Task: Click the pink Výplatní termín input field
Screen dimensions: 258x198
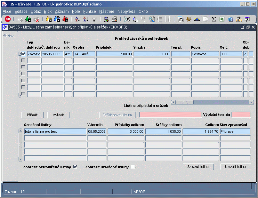Action: pos(241,115)
